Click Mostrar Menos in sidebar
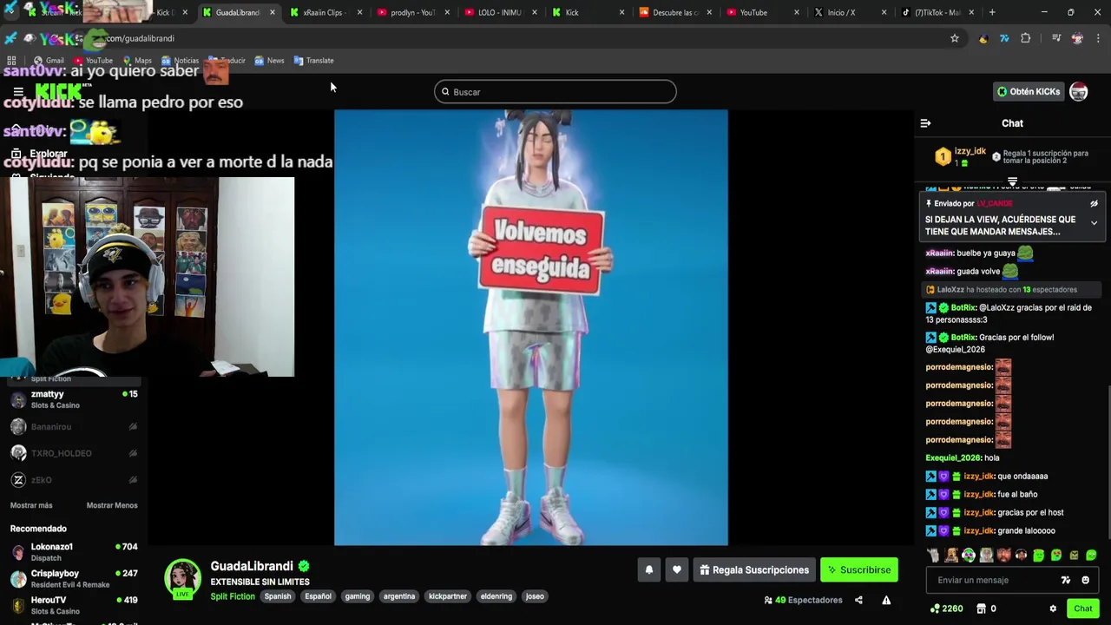This screenshot has height=625, width=1111. pyautogui.click(x=112, y=505)
